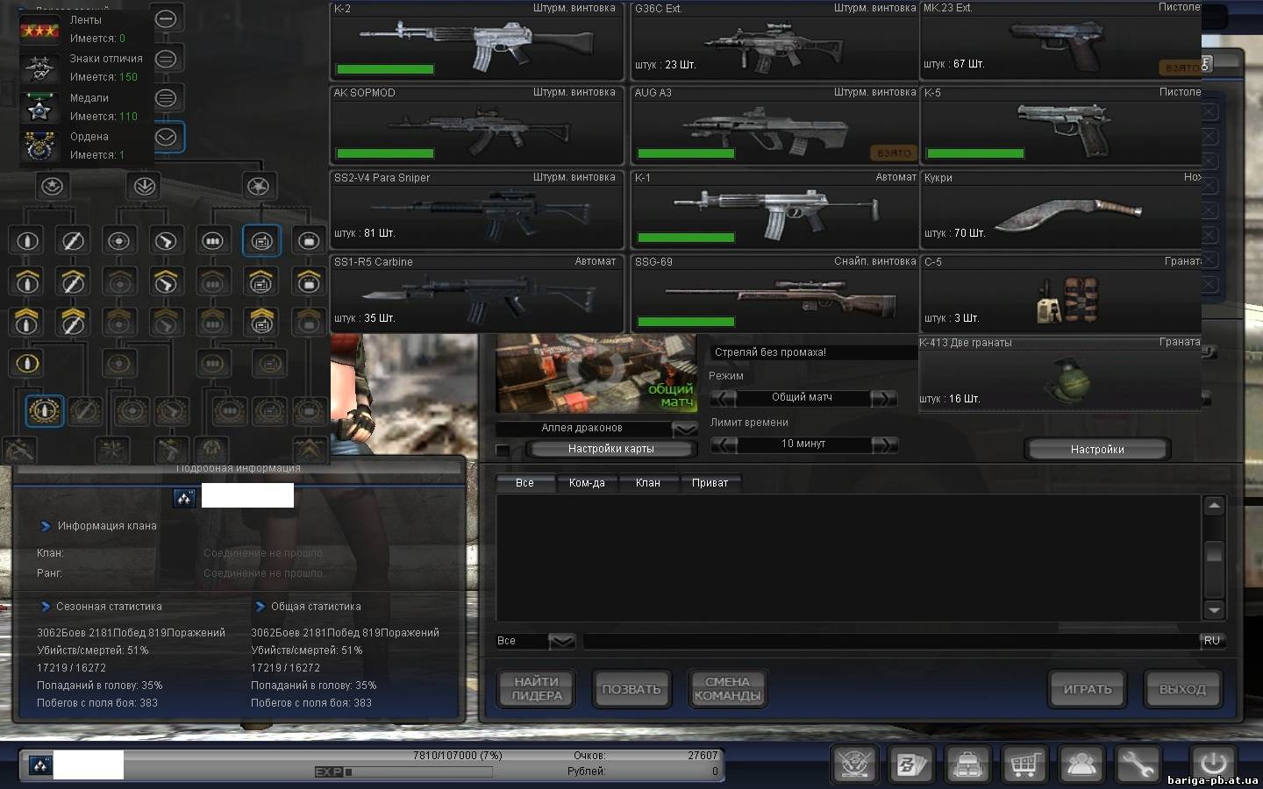Click the ПОЗВАТЬ button
The image size is (1263, 789).
631,690
